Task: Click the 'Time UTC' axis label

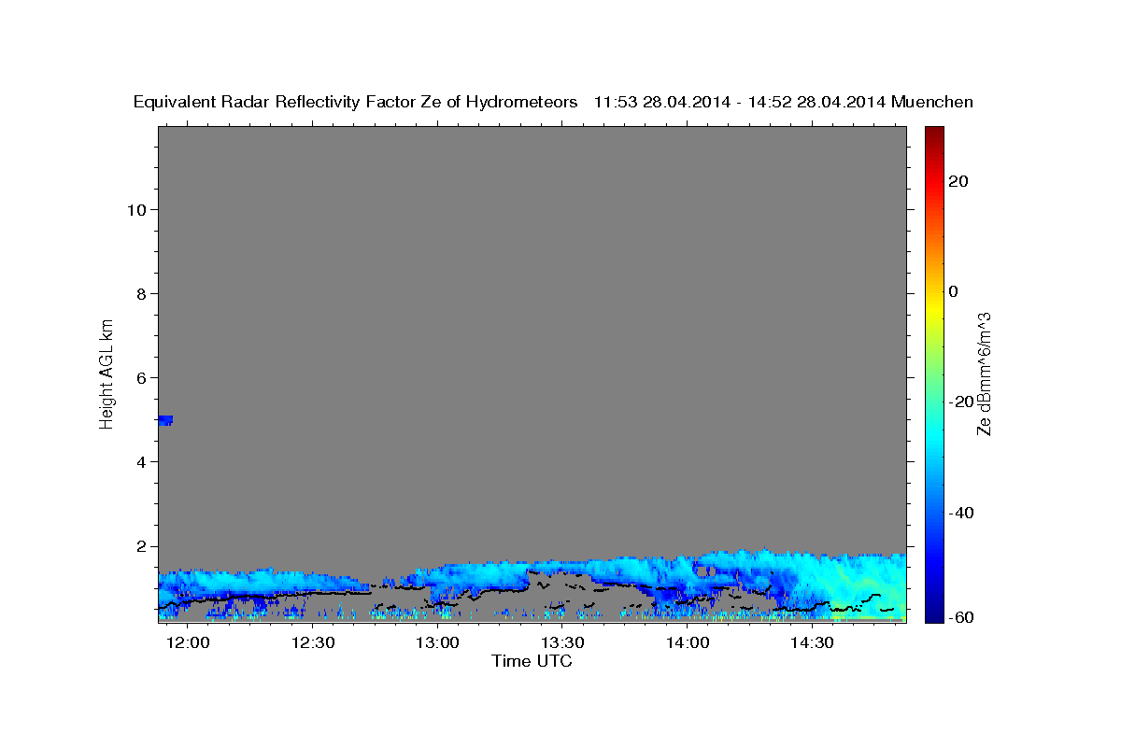Action: (x=532, y=661)
